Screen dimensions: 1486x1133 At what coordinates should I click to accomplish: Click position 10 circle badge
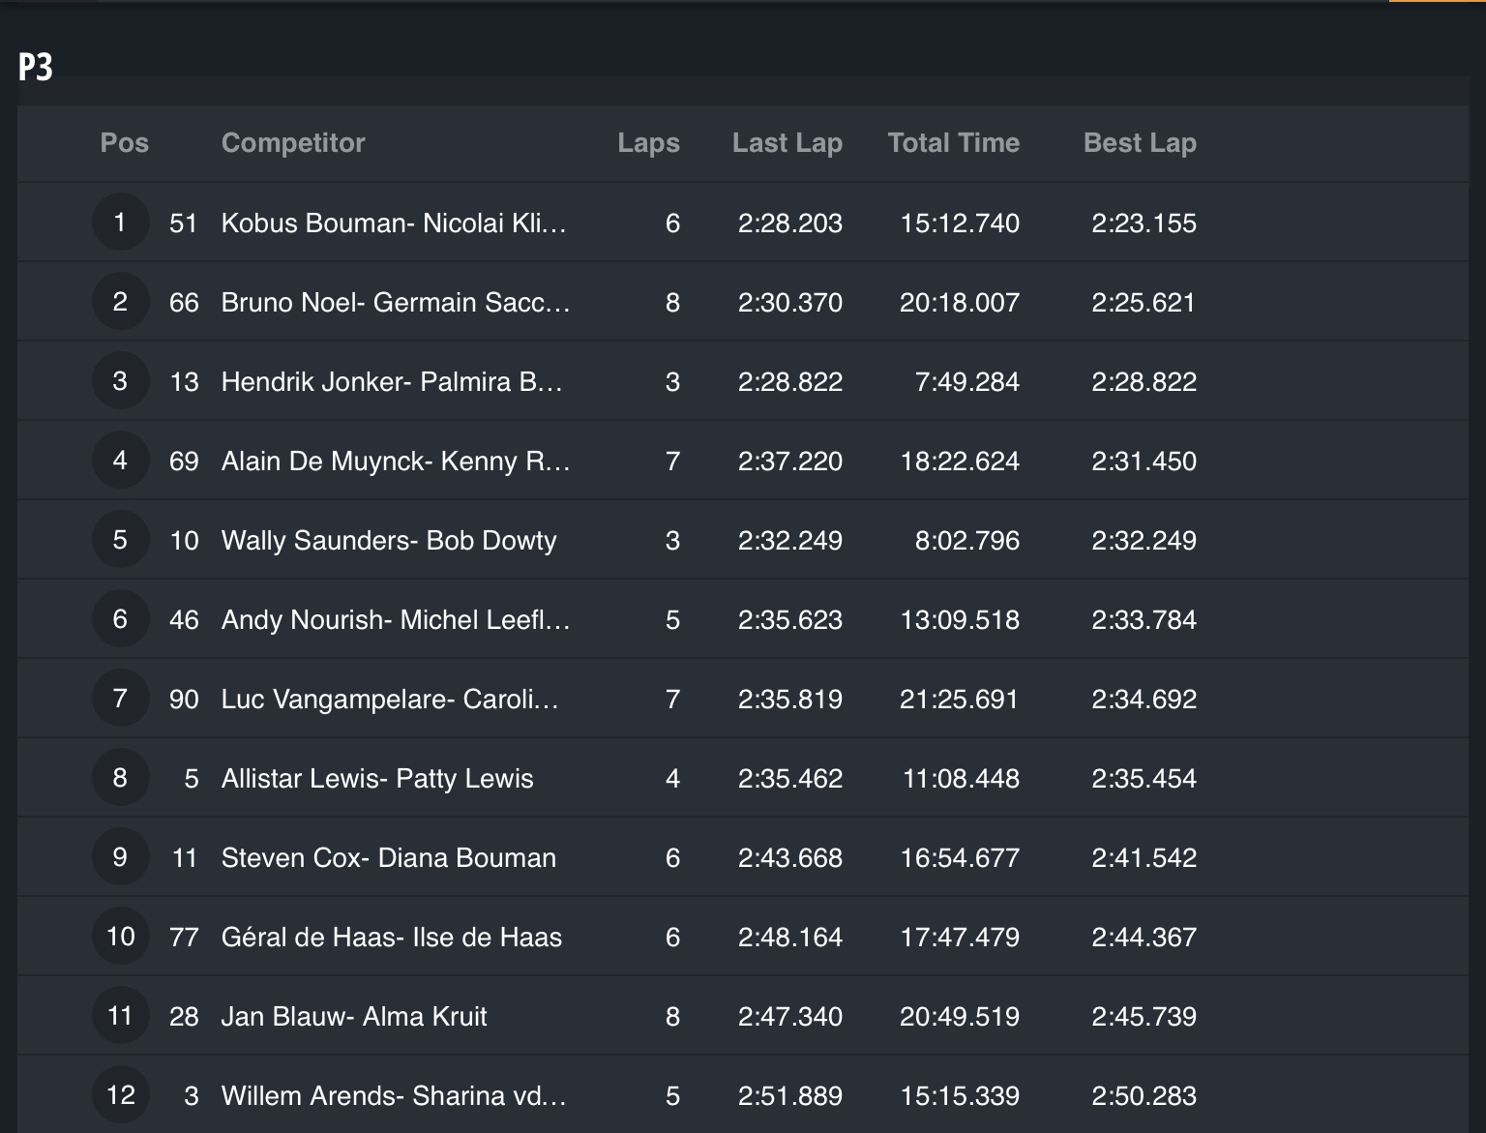(120, 937)
